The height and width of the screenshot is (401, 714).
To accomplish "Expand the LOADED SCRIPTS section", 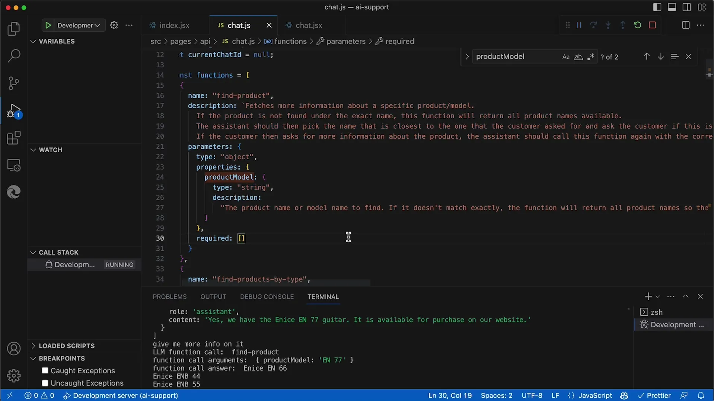I will click(x=33, y=346).
